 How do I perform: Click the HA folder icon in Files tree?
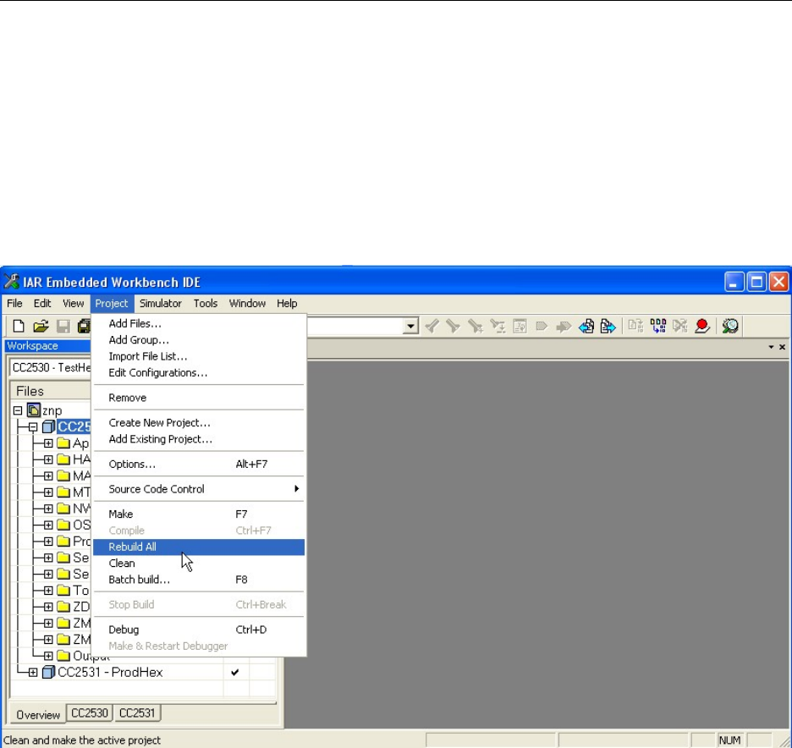[x=63, y=459]
